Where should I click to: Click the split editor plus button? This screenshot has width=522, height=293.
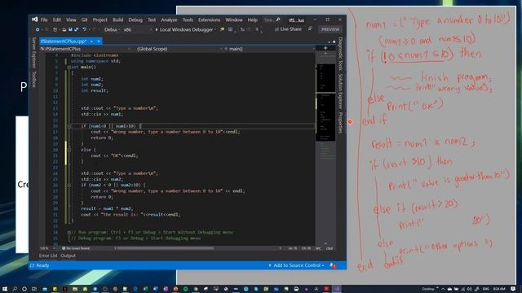tap(325, 49)
